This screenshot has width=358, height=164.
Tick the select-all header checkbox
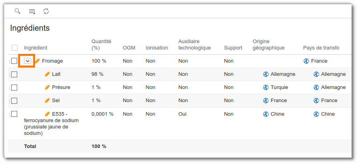tap(14, 48)
